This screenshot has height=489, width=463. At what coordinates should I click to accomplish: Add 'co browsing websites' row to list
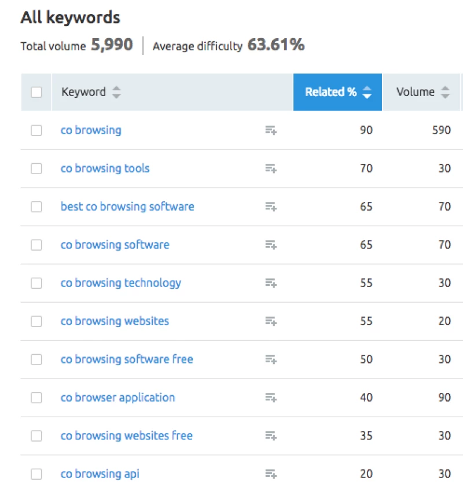(270, 321)
